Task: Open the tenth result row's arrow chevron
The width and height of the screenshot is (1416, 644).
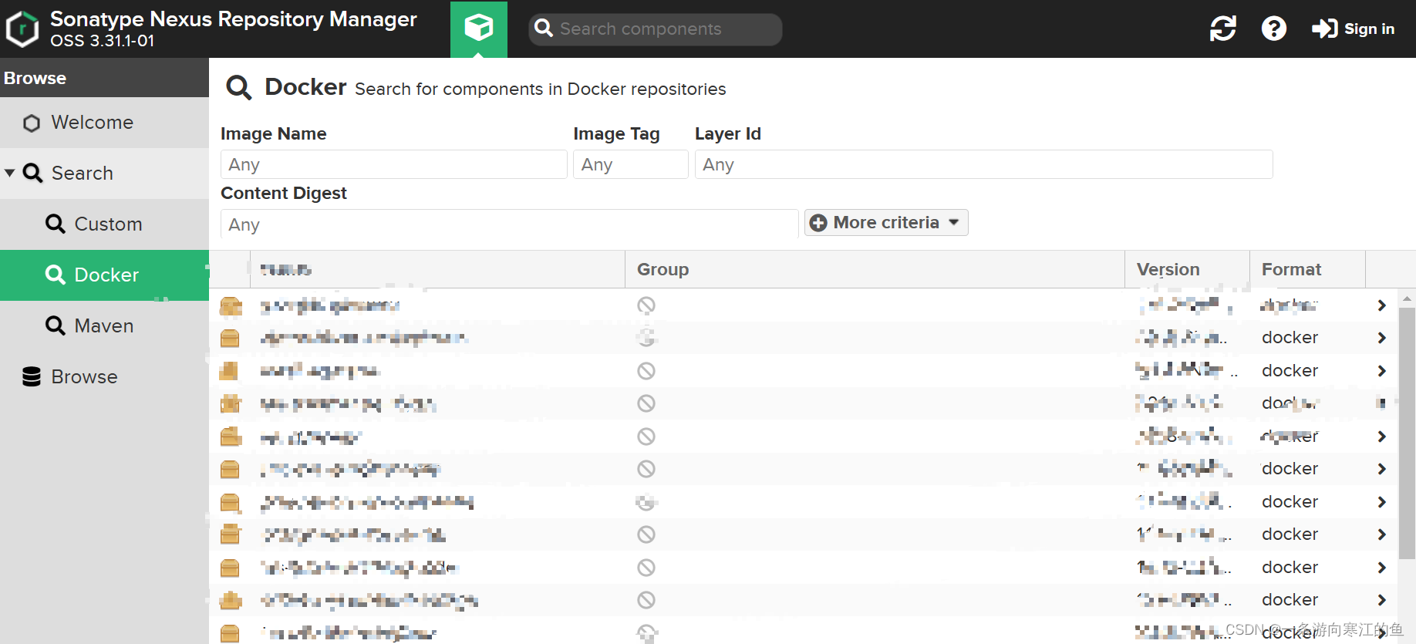Action: pos(1381,600)
